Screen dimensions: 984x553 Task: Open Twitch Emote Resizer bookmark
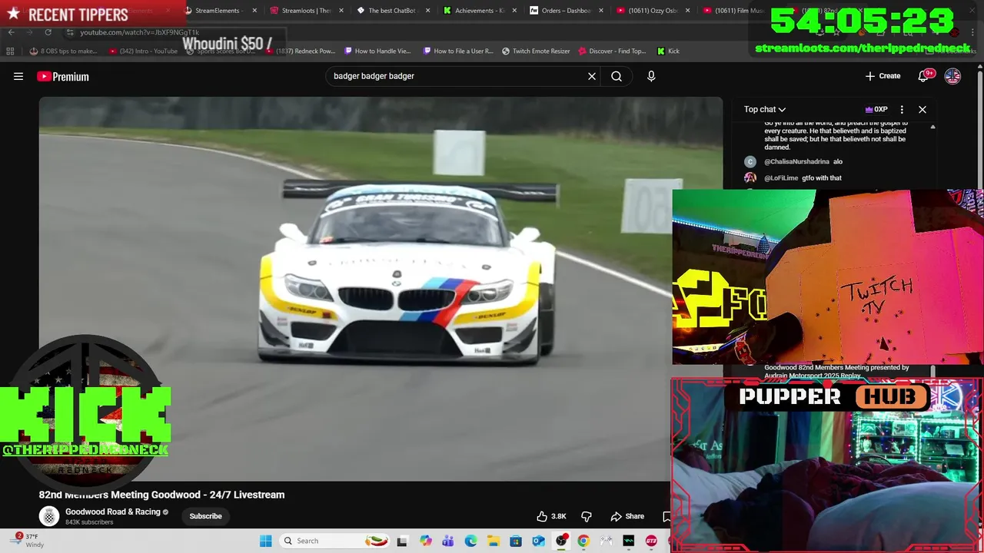click(x=536, y=51)
